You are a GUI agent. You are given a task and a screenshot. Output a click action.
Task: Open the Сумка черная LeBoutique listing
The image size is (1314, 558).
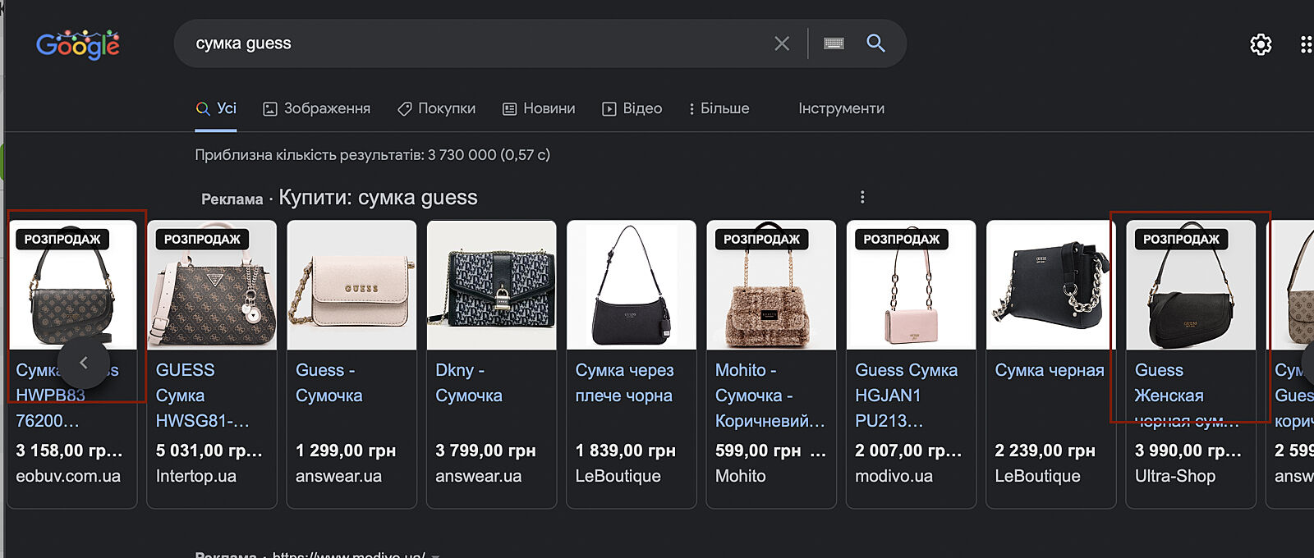coord(1049,371)
